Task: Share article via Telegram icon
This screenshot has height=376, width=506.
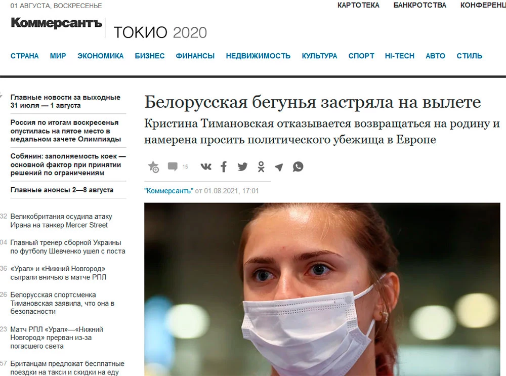Action: [279, 167]
